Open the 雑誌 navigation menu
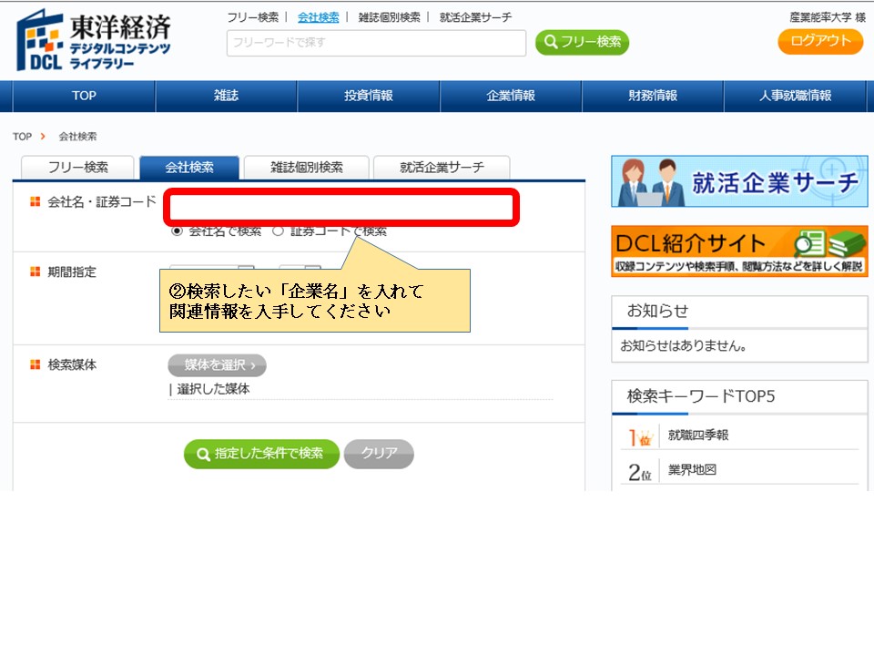The image size is (874, 656). click(x=226, y=96)
